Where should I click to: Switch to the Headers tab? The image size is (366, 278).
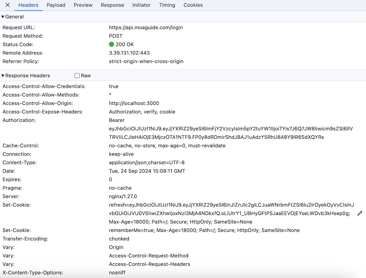pyautogui.click(x=28, y=5)
